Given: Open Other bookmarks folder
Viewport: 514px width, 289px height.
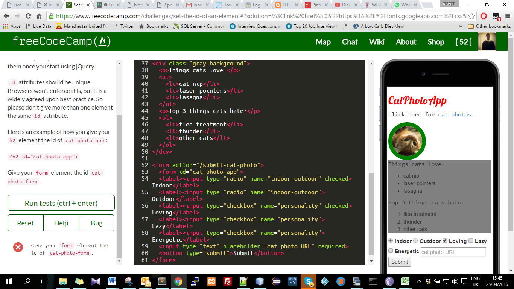Looking at the screenshot, I should 489,26.
